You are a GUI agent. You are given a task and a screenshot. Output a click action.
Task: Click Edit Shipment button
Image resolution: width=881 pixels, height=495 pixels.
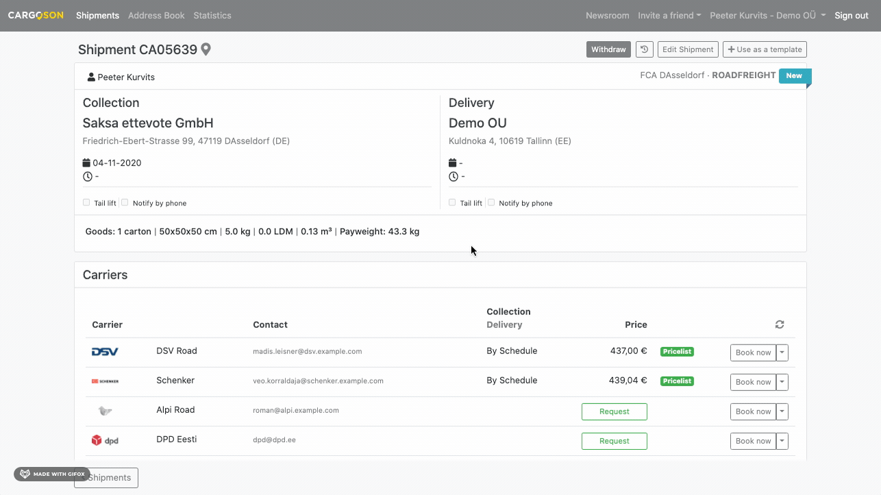688,49
